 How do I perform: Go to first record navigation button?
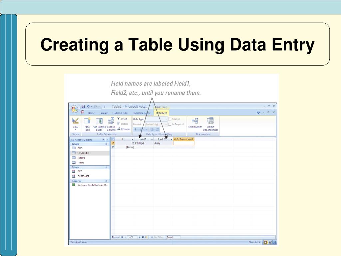(x=122, y=237)
